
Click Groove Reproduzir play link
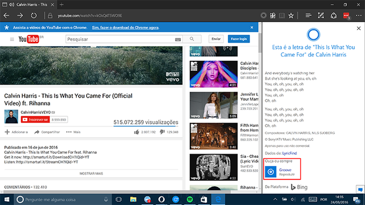pos(287,174)
